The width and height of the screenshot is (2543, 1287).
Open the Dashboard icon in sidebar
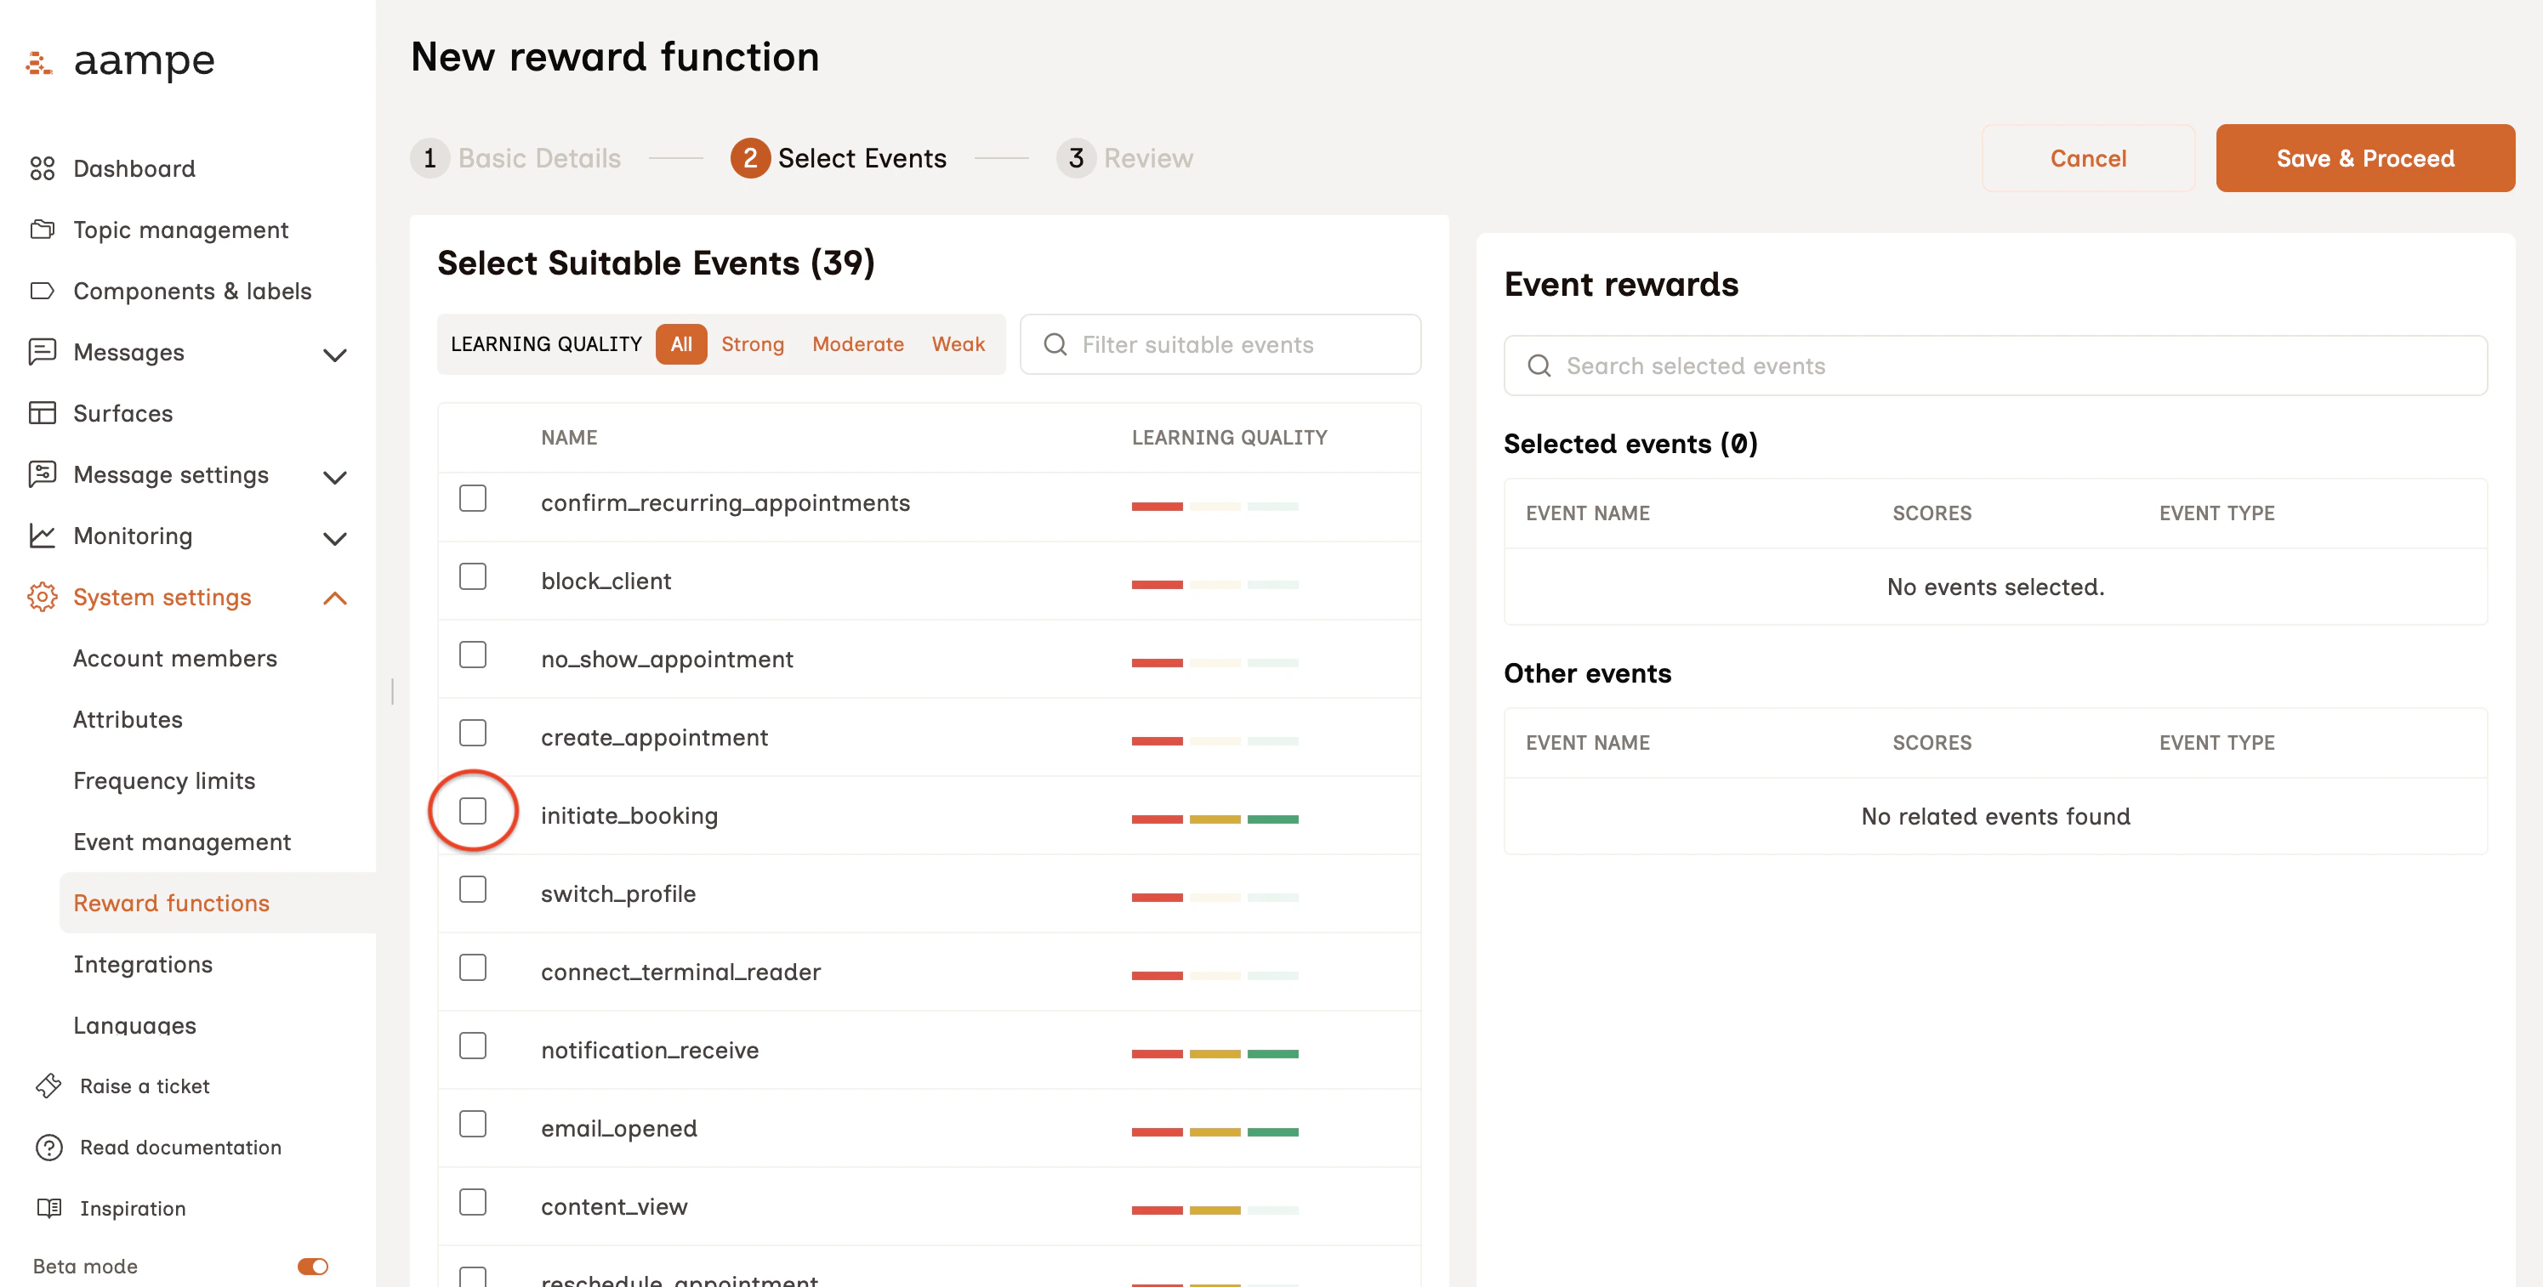tap(42, 167)
